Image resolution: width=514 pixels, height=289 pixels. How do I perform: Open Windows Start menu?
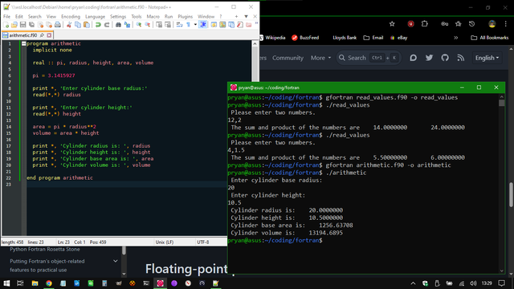pyautogui.click(x=6, y=283)
